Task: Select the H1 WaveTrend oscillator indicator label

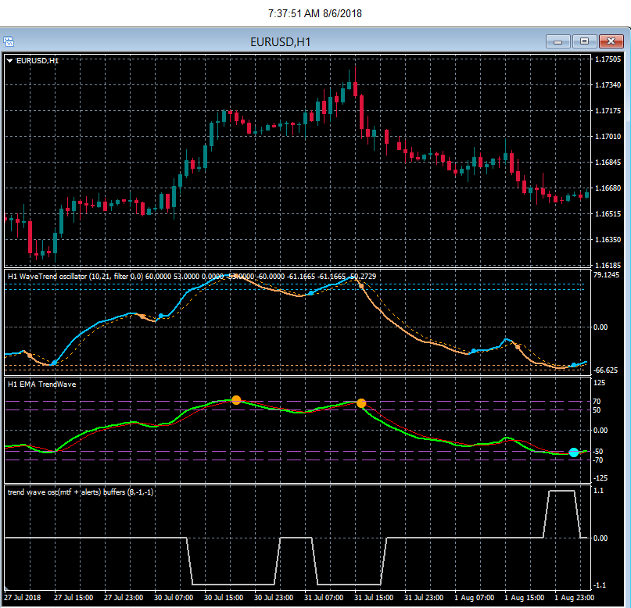Action: tap(47, 276)
